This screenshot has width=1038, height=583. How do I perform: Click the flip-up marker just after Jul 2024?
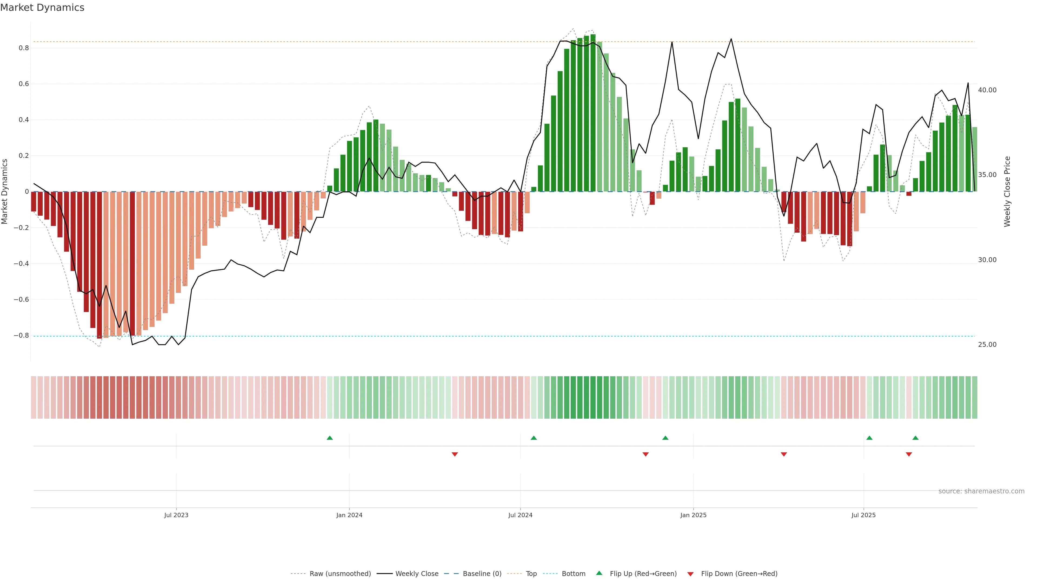(x=534, y=438)
